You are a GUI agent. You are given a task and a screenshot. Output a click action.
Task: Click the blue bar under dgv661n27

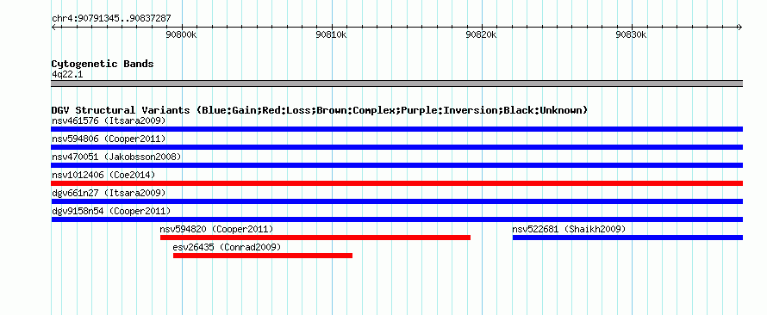[396, 201]
